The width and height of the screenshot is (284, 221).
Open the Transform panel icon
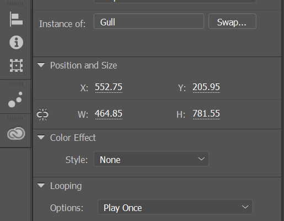16,65
